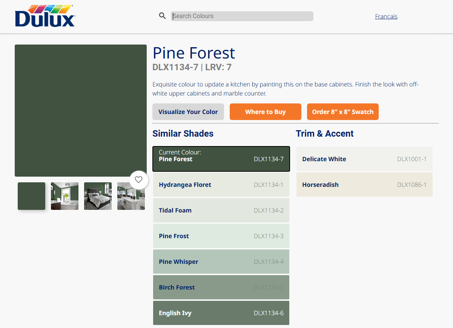Focus the Search Colours field
Viewport: 453px width, 328px height.
242,16
